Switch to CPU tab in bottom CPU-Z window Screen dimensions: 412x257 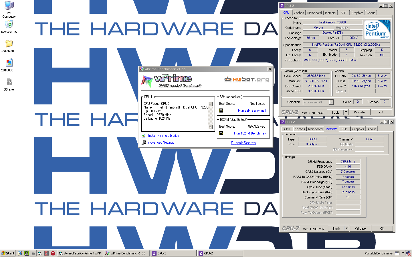(287, 129)
